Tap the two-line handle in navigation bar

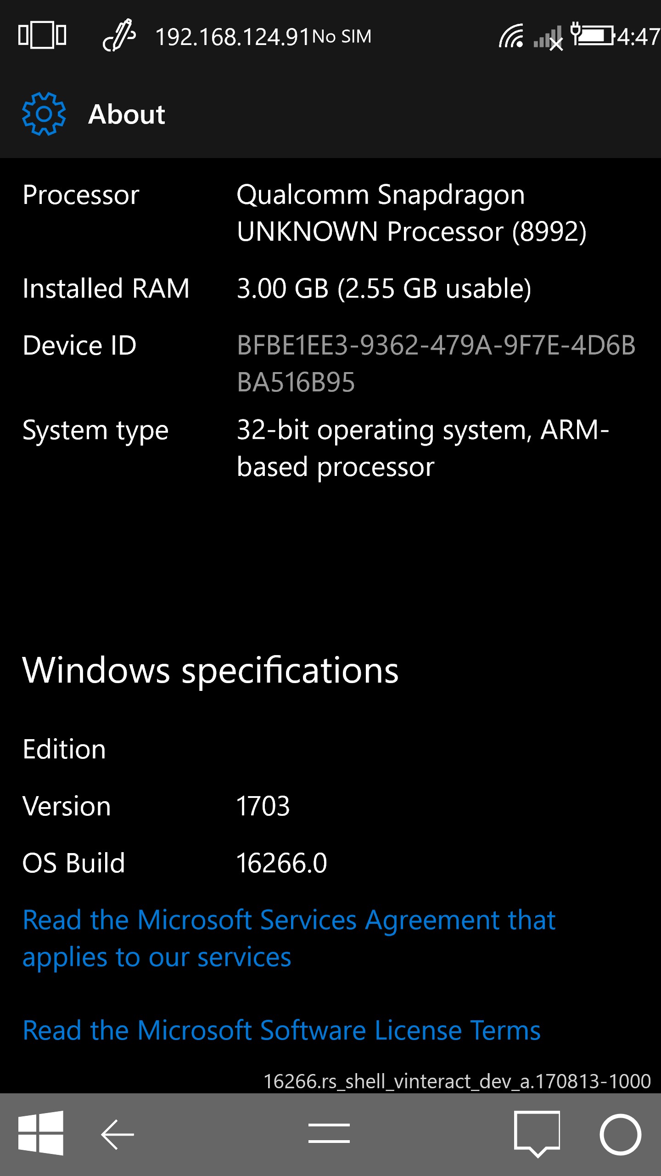[x=329, y=1133]
